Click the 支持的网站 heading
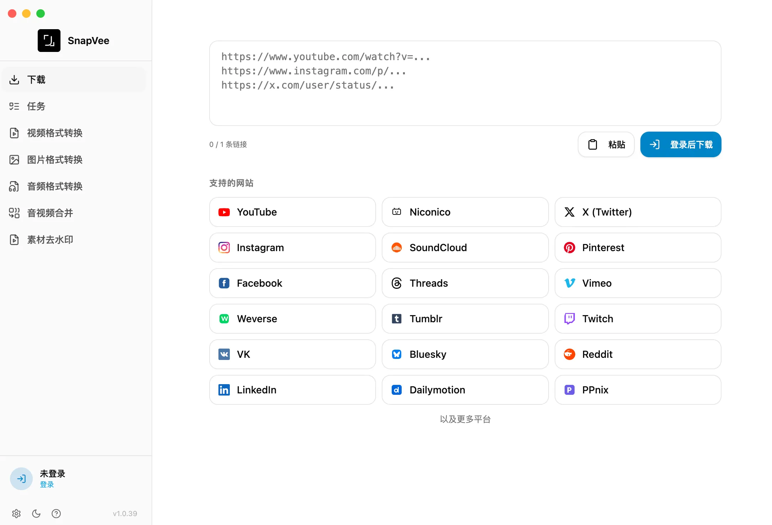772x525 pixels. 232,183
